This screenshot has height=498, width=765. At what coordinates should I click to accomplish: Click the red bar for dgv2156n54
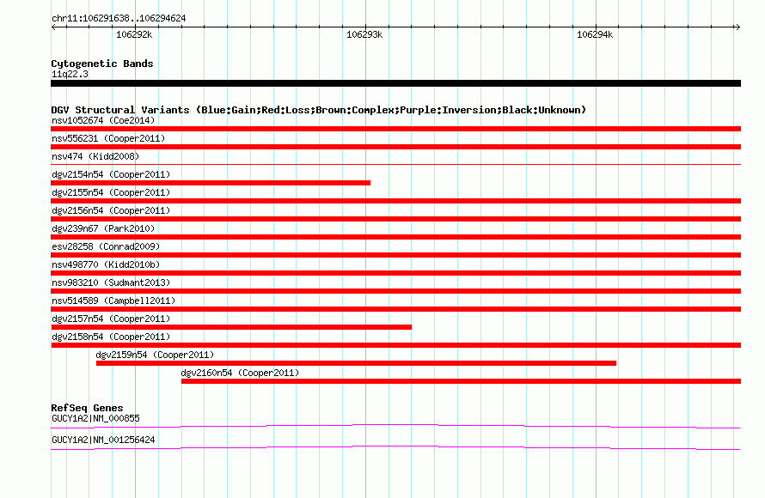395,219
